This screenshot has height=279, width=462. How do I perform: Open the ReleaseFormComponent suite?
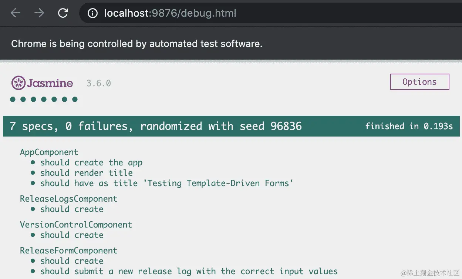tap(69, 251)
